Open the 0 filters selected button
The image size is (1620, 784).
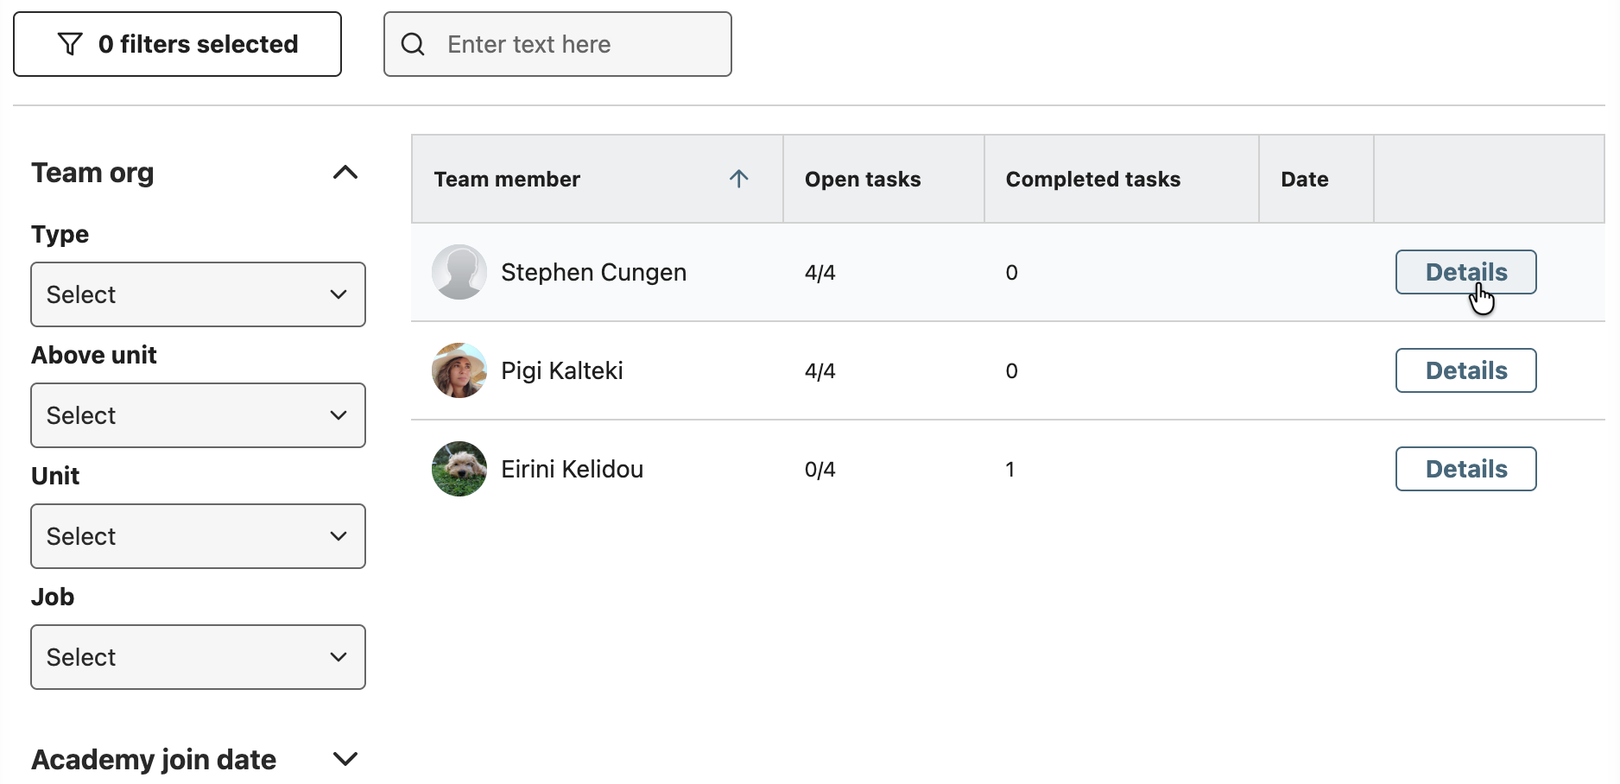(x=177, y=44)
